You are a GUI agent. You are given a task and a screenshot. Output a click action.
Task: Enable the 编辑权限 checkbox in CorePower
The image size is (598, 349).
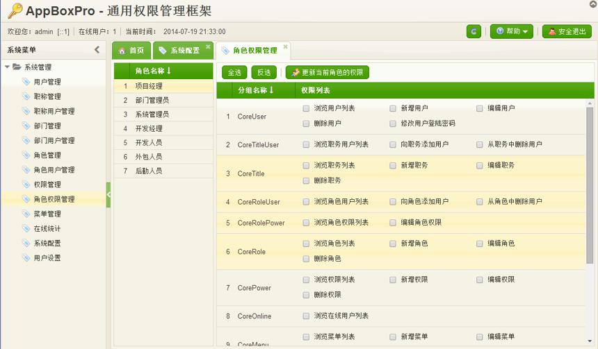pos(480,280)
